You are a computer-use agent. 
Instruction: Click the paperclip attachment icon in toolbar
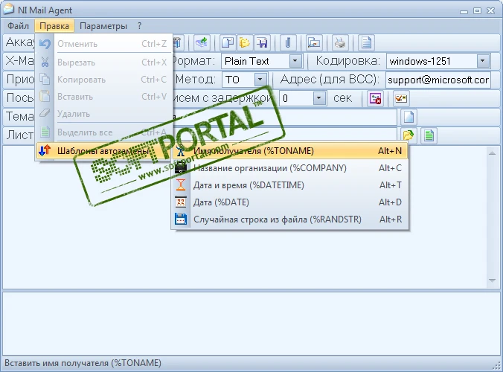287,42
